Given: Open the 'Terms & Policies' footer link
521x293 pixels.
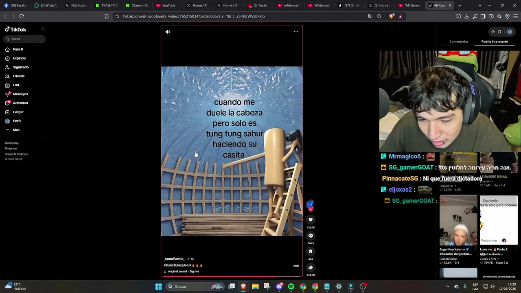Looking at the screenshot, I should coord(16,154).
